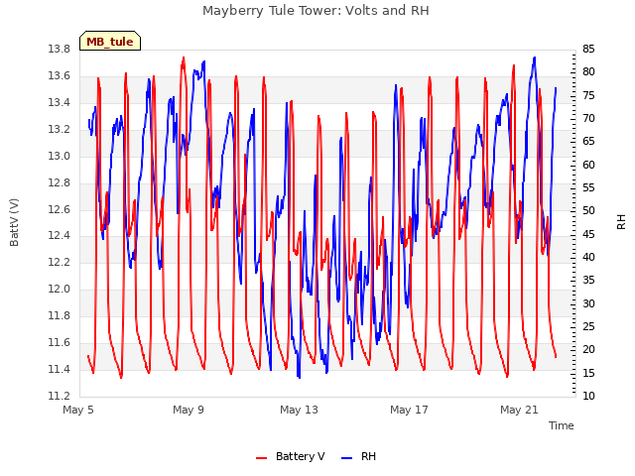Click the MB_tule annotation label
Image resolution: width=635 pixels, height=476 pixels.
coord(110,42)
